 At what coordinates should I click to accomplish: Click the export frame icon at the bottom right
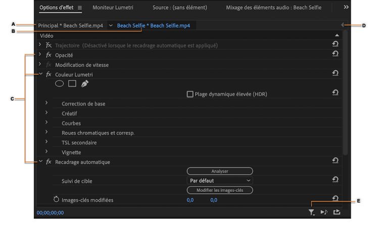point(337,212)
